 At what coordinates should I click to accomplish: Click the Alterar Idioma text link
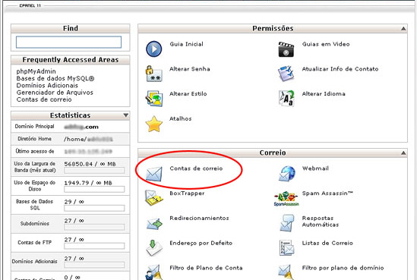coord(324,94)
